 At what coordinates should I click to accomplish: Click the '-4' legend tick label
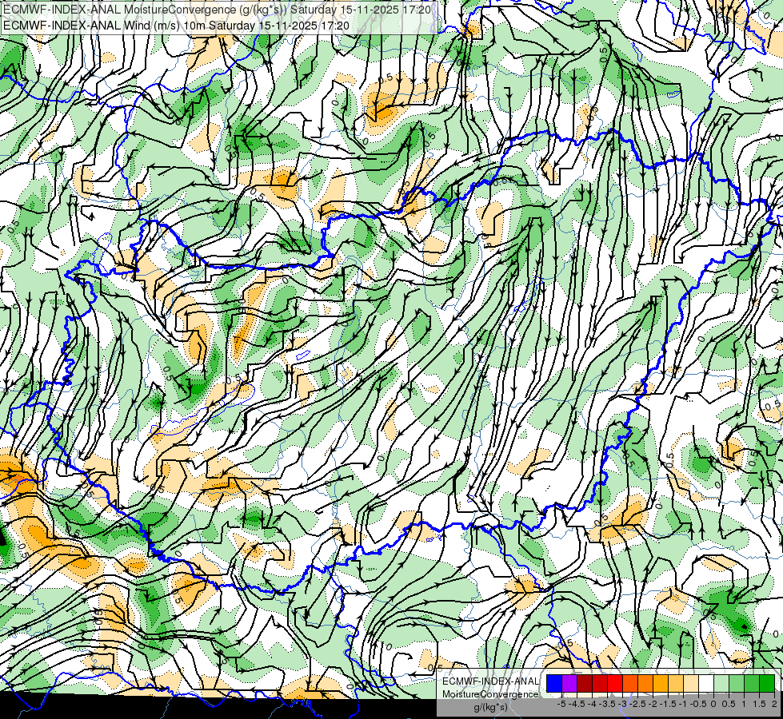[x=592, y=704]
